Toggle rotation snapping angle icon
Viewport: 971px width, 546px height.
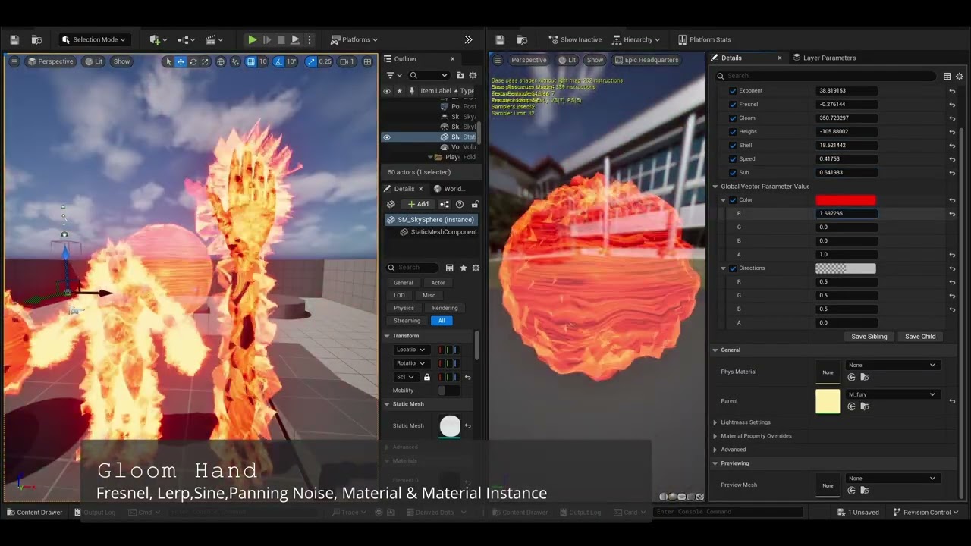click(x=278, y=61)
